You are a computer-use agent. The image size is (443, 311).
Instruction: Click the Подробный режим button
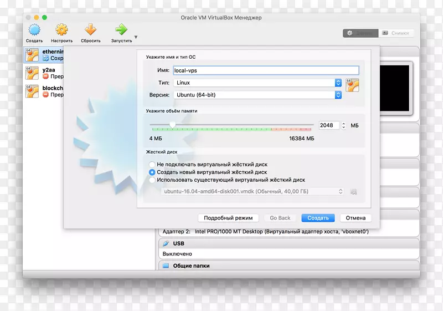point(228,218)
